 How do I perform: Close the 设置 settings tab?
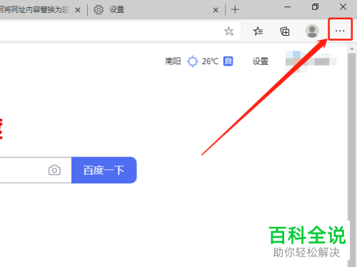coord(216,10)
